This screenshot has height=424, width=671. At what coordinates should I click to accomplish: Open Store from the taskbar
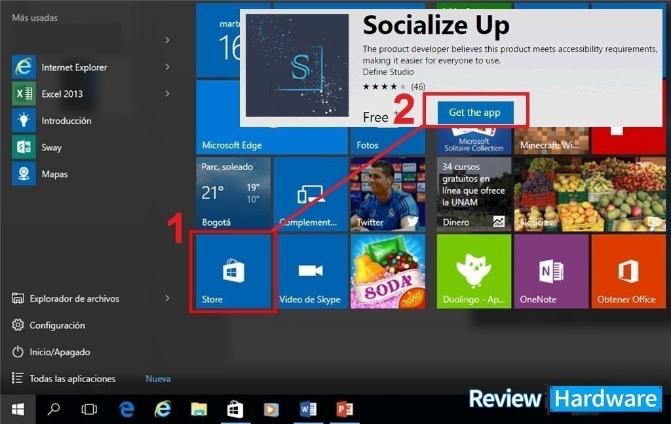tap(235, 410)
